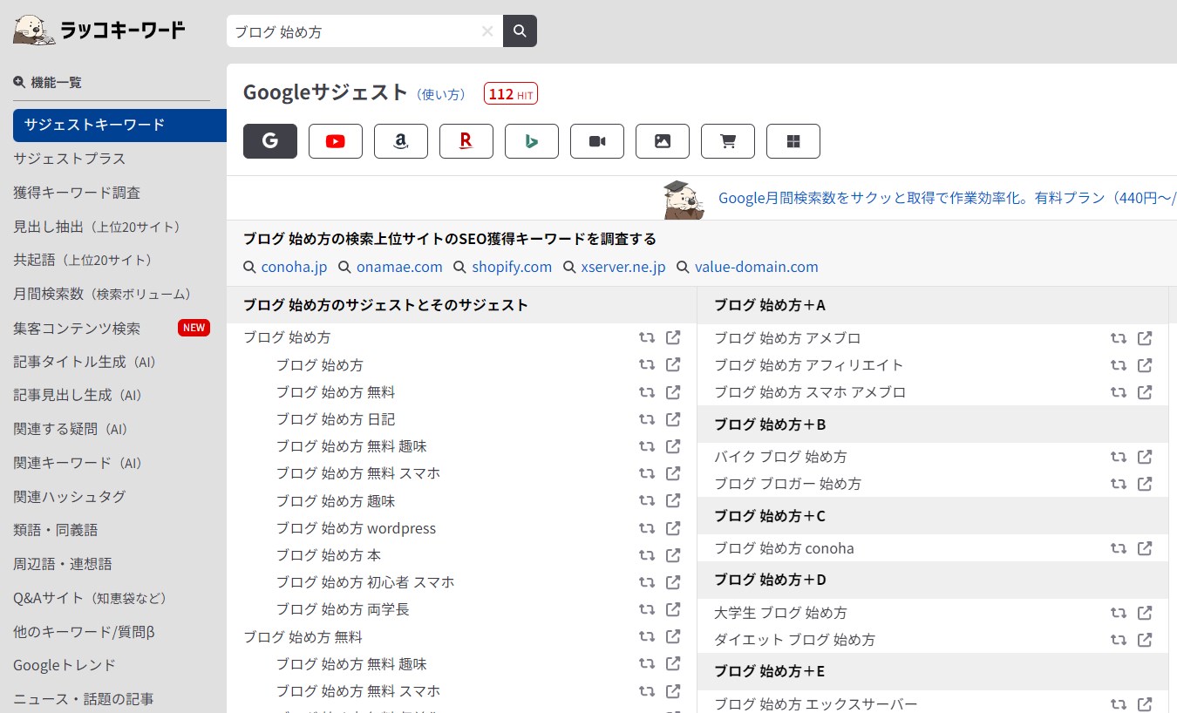The image size is (1177, 713).
Task: Select the Windows store suggest source icon
Action: point(793,141)
